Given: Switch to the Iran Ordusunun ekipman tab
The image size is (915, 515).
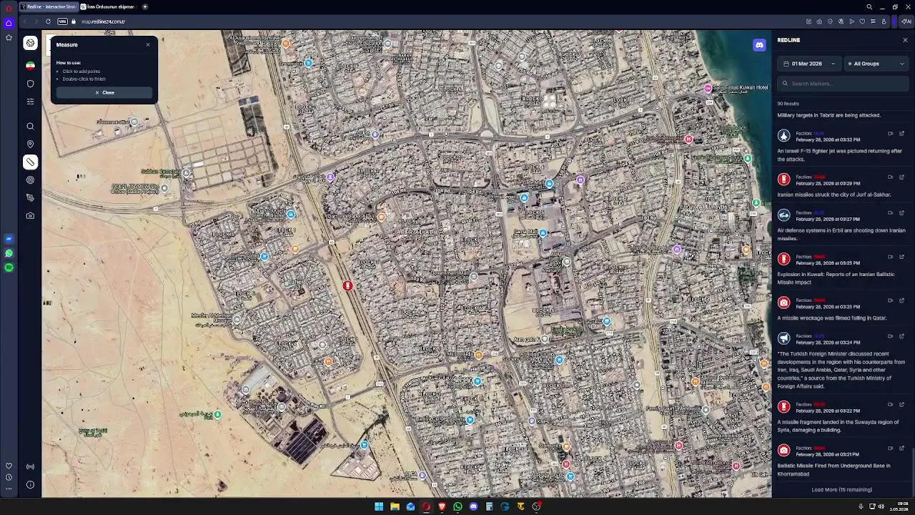Looking at the screenshot, I should point(111,6).
